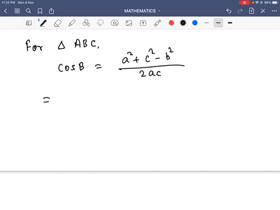Tap the handwritten cos B formula
The height and width of the screenshot is (210, 280).
click(x=121, y=62)
